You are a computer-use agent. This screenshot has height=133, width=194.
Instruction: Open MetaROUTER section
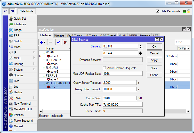point(22,109)
